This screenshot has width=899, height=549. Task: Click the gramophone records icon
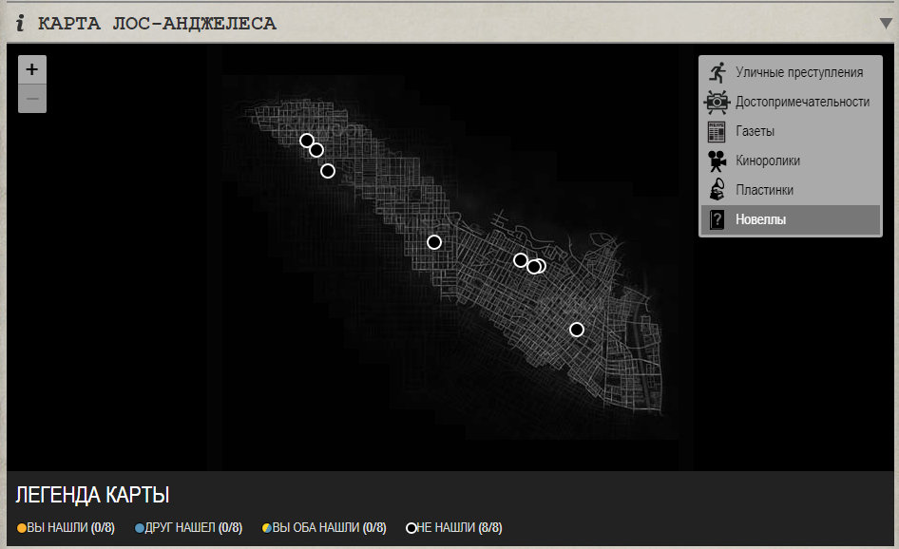click(x=717, y=190)
